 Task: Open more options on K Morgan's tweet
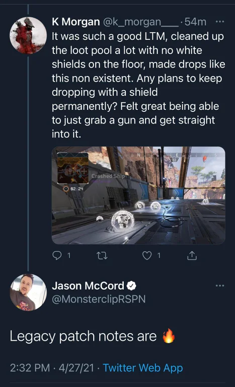click(220, 22)
